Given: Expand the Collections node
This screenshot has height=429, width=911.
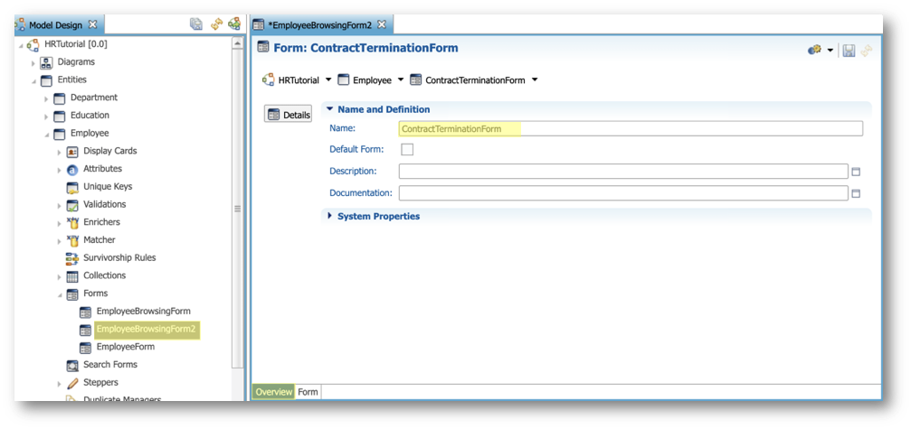Looking at the screenshot, I should (60, 276).
